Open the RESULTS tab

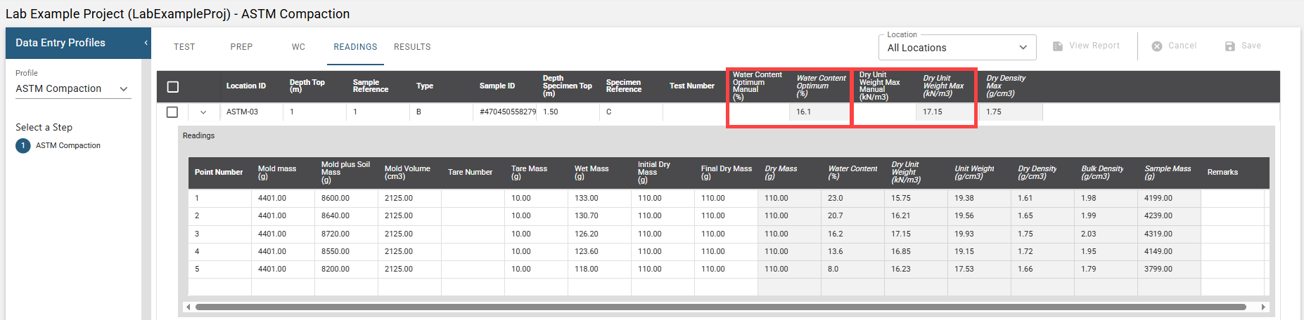coord(412,47)
